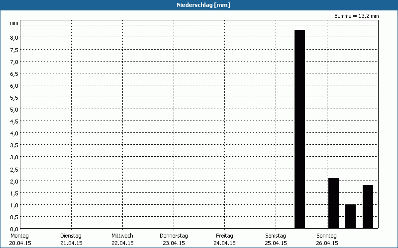Click the 'Montag' day label

19,236
